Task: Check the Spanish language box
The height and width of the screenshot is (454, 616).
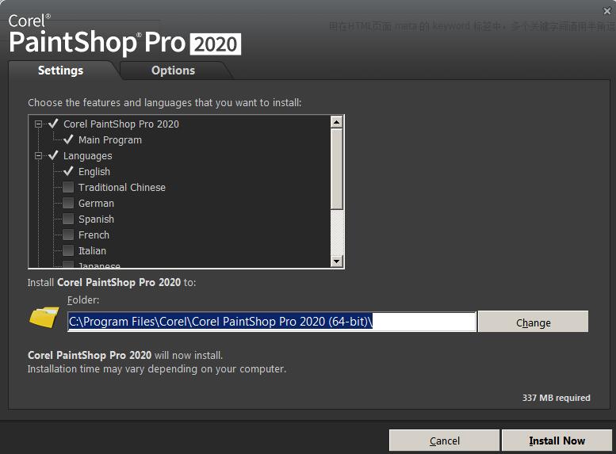Action: 68,219
